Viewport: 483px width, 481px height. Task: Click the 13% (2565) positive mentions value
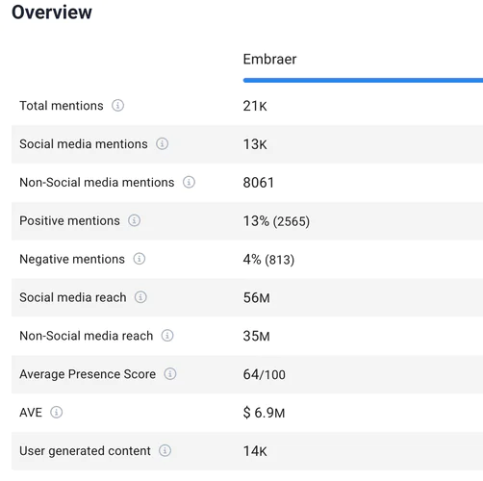276,221
